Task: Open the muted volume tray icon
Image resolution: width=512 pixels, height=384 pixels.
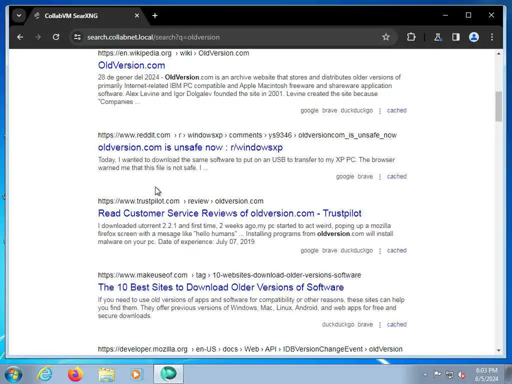Action: point(461,374)
